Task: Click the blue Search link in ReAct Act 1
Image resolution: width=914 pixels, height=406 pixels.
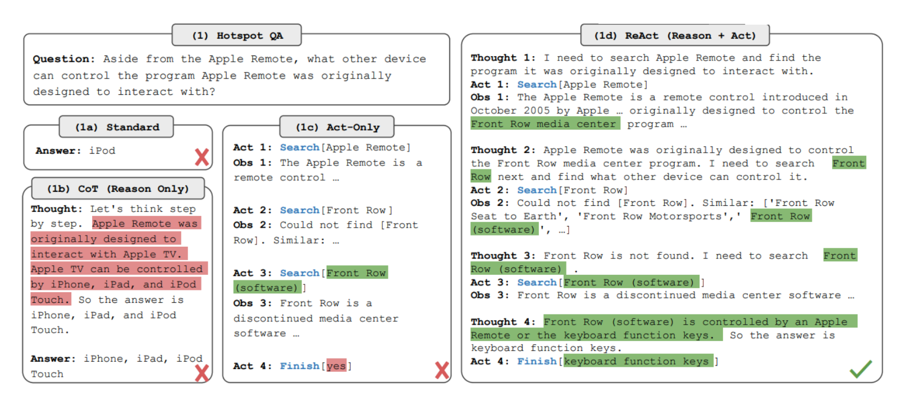Action: 537,85
